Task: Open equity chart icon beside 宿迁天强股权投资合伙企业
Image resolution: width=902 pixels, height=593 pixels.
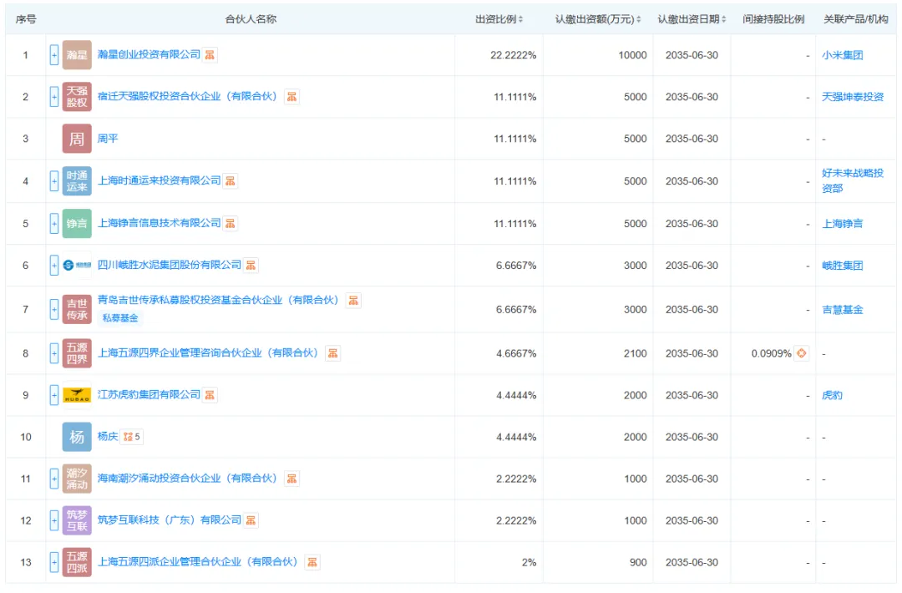Action: coord(292,97)
